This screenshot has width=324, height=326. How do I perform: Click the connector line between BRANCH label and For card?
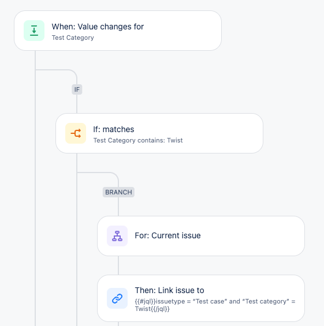pyautogui.click(x=118, y=207)
